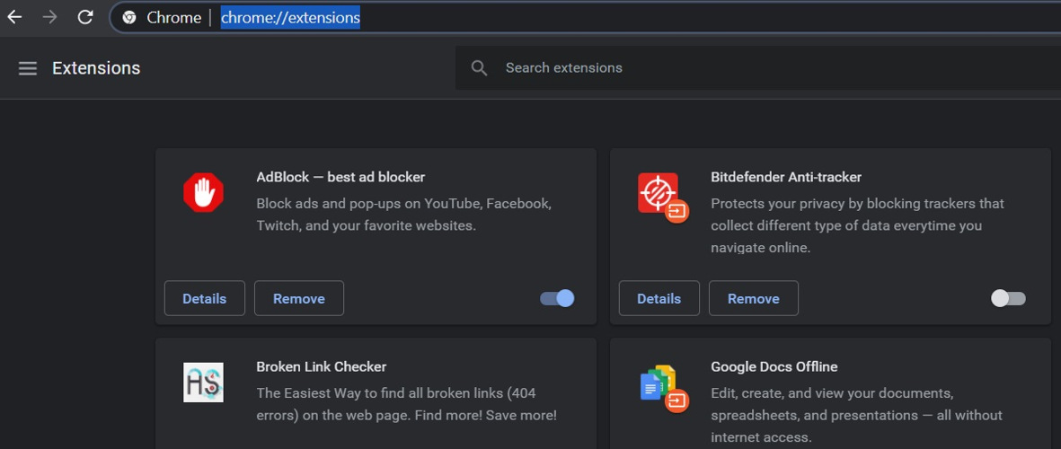The image size is (1061, 449).
Task: Click the Bitdefender description about blocking trackers
Action: 857,225
